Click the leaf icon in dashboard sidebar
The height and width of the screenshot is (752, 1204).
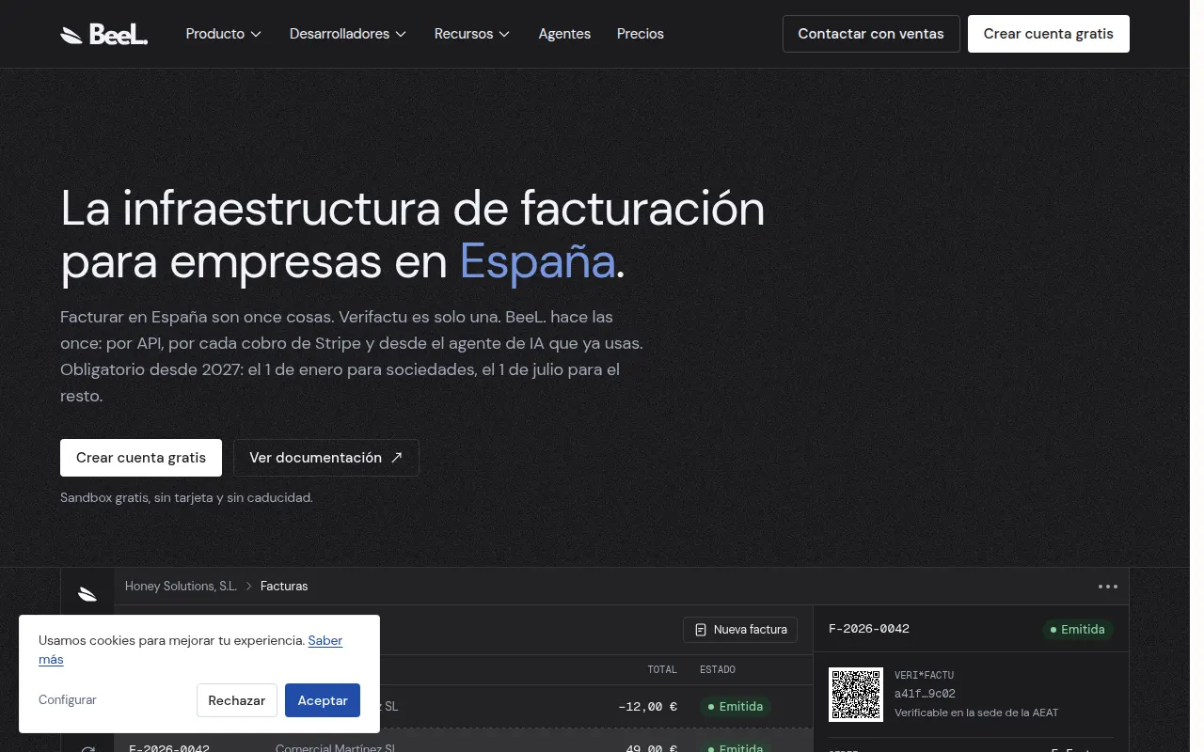pos(87,593)
